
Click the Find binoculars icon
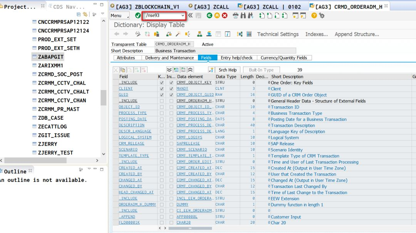click(x=243, y=16)
